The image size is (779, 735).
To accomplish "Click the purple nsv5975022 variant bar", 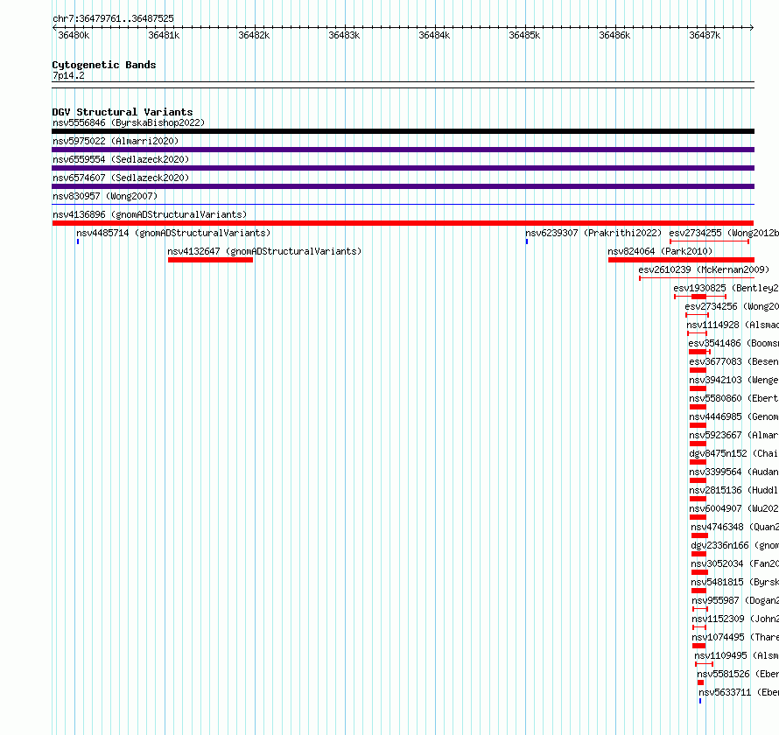I will pyautogui.click(x=403, y=150).
